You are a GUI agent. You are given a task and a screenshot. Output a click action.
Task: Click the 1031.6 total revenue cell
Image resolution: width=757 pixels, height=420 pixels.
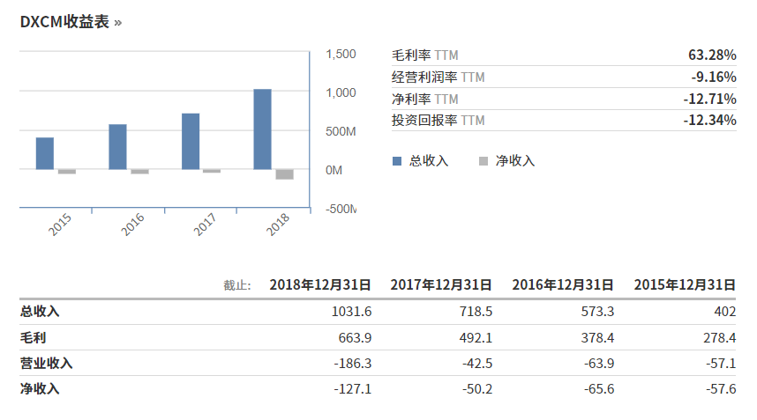[x=351, y=312]
